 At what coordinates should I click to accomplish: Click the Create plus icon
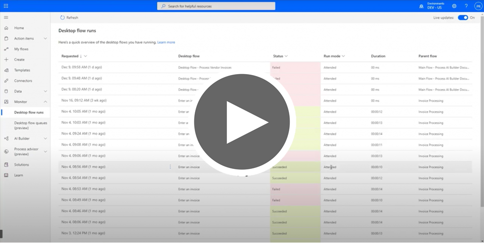tap(6, 59)
